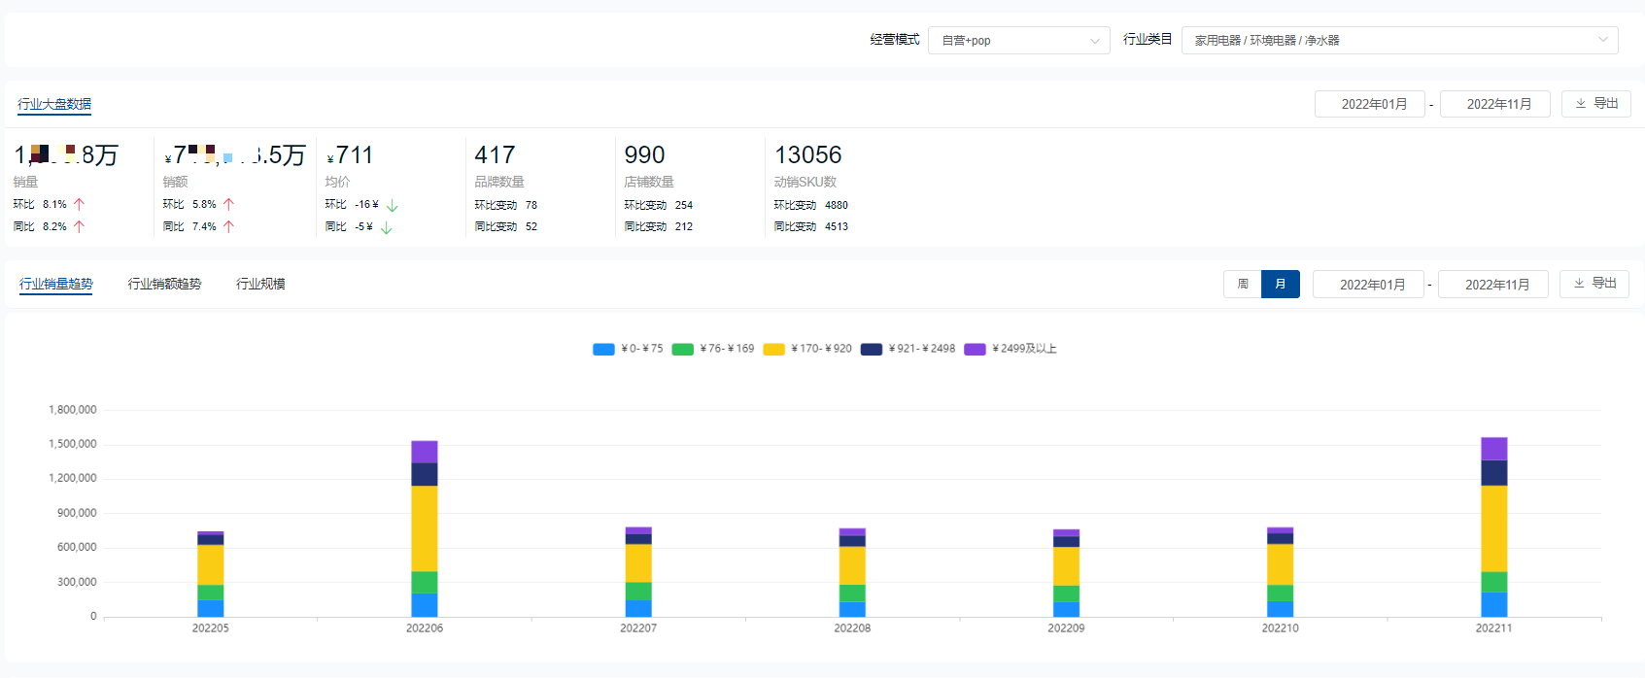The width and height of the screenshot is (1645, 678).
Task: Click the green down arrow beside 均价 环比 -16¥
Action: (392, 206)
